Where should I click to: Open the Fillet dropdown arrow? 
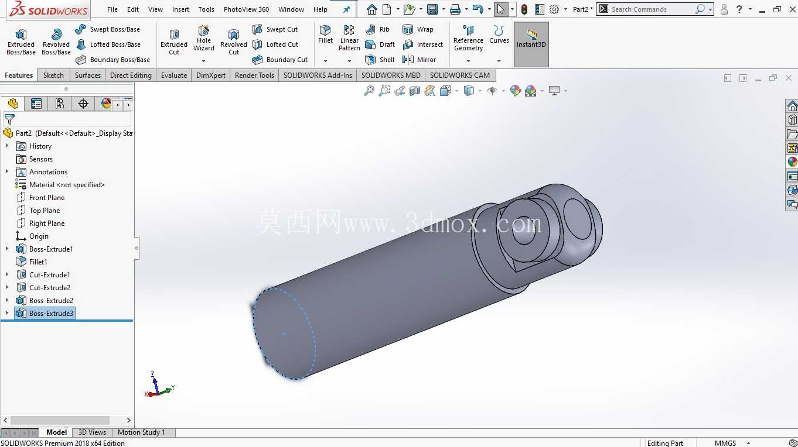click(x=325, y=61)
